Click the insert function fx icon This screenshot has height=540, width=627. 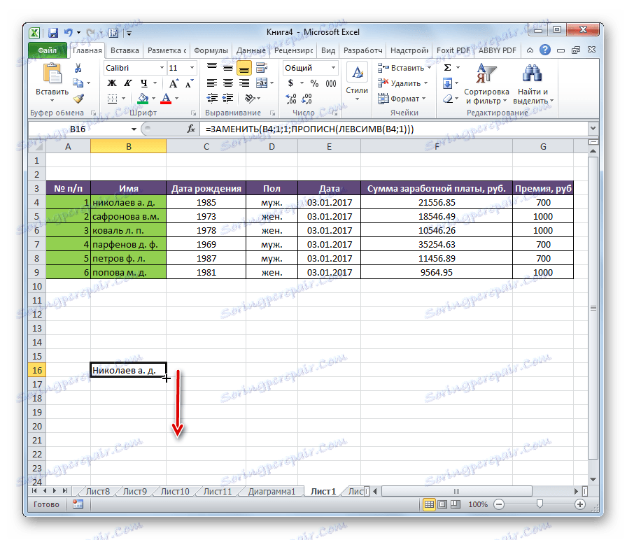(191, 129)
